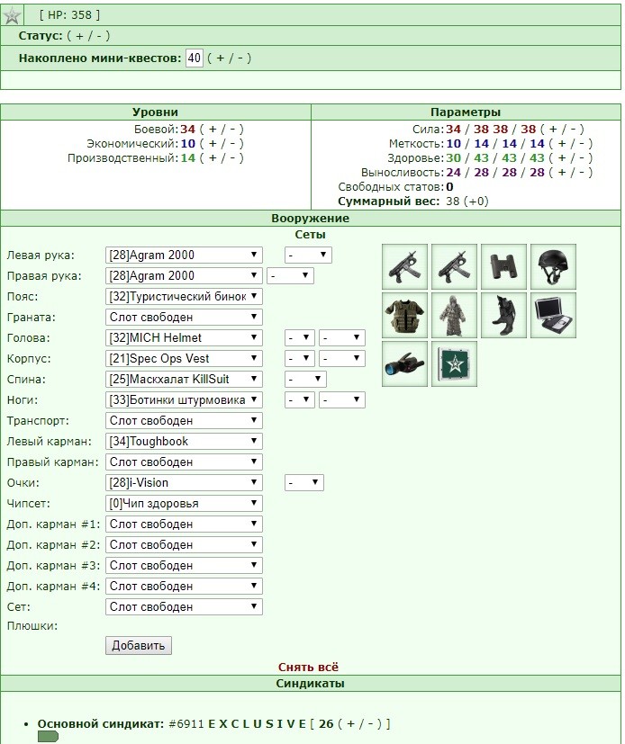
Task: Click the HP: 358 text
Action: 69,15
